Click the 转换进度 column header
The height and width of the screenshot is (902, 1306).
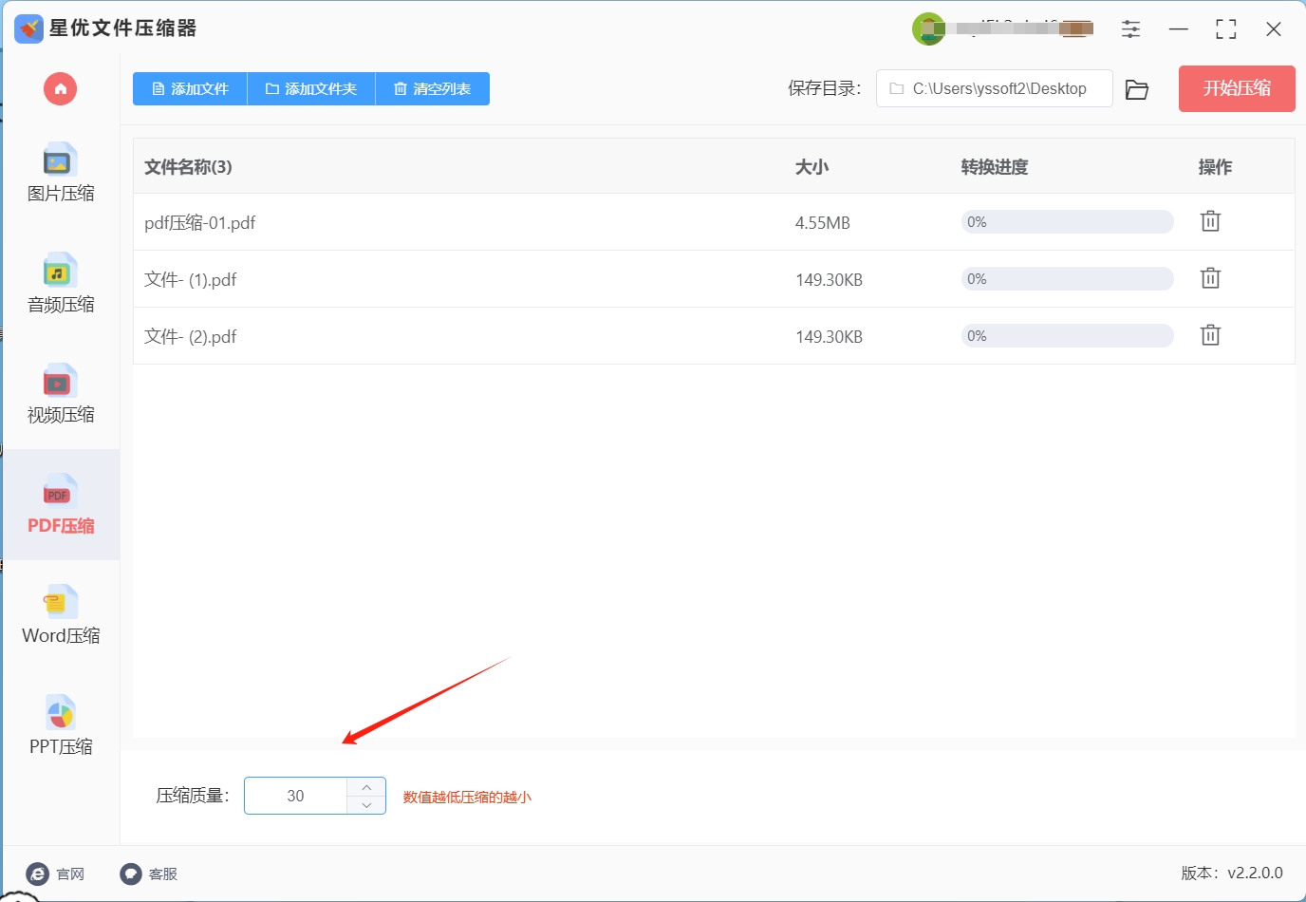[995, 167]
